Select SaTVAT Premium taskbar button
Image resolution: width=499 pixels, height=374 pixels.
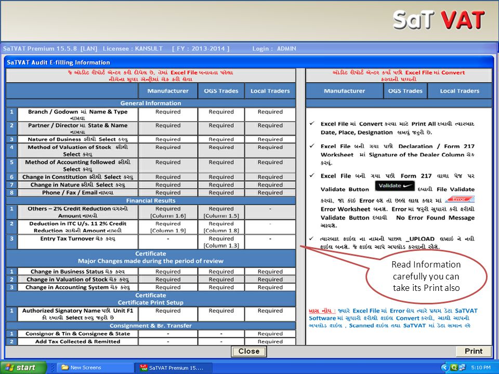[173, 368]
